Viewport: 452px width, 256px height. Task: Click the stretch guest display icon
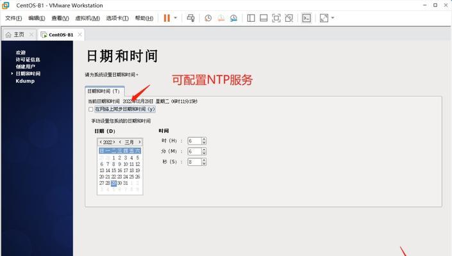(324, 18)
